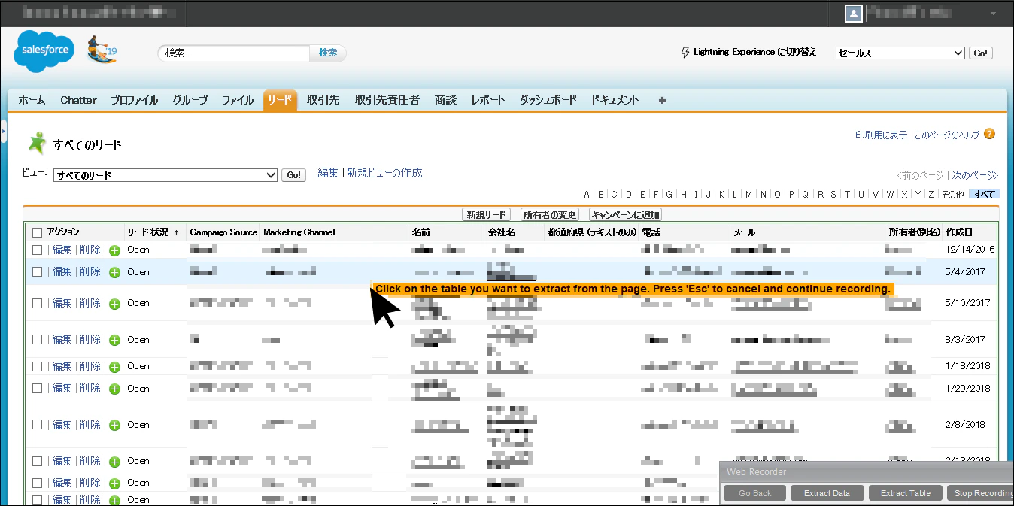Click Stop Recording in Web Recorder
Image resolution: width=1014 pixels, height=506 pixels.
pos(980,493)
